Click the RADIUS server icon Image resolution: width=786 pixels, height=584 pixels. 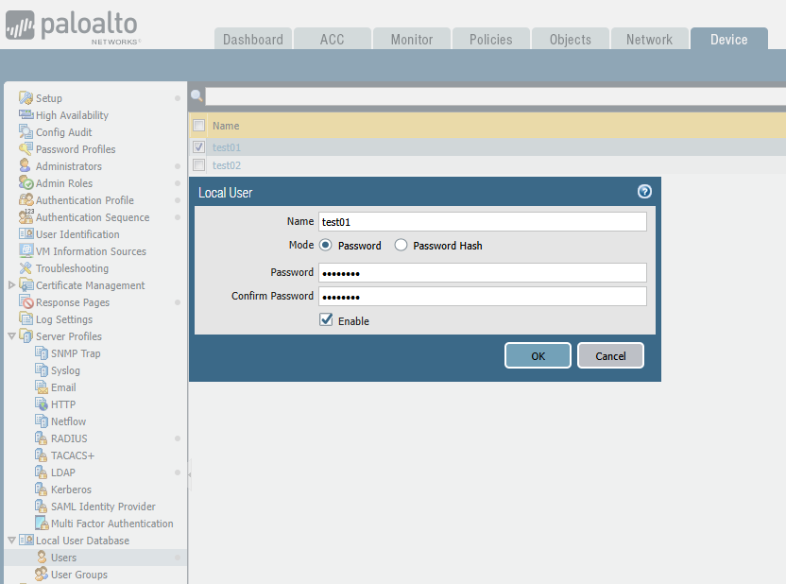pos(42,438)
